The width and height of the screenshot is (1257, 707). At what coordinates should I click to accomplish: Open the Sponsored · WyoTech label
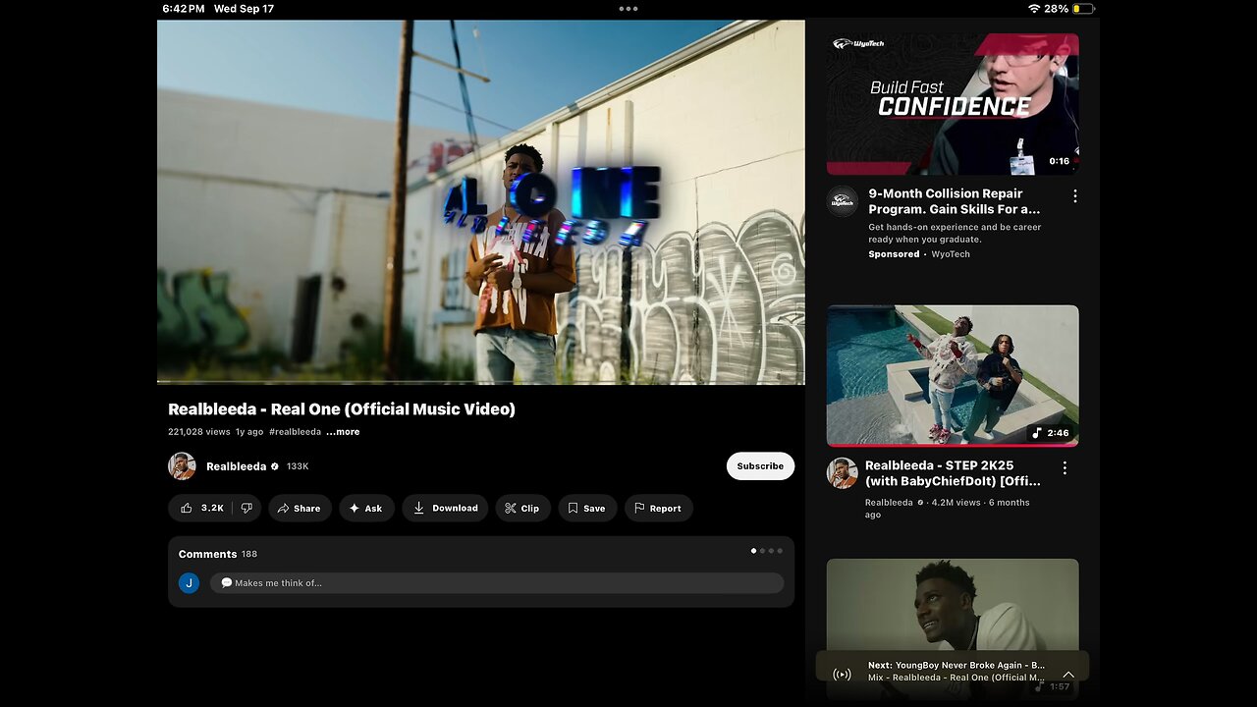pos(919,254)
